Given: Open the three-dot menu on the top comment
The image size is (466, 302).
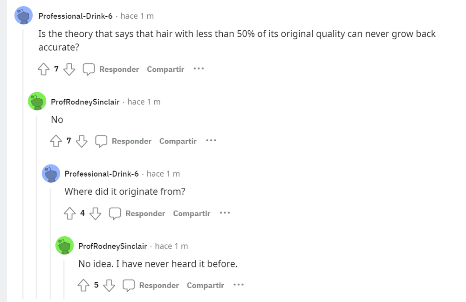Looking at the screenshot, I should tap(198, 69).
